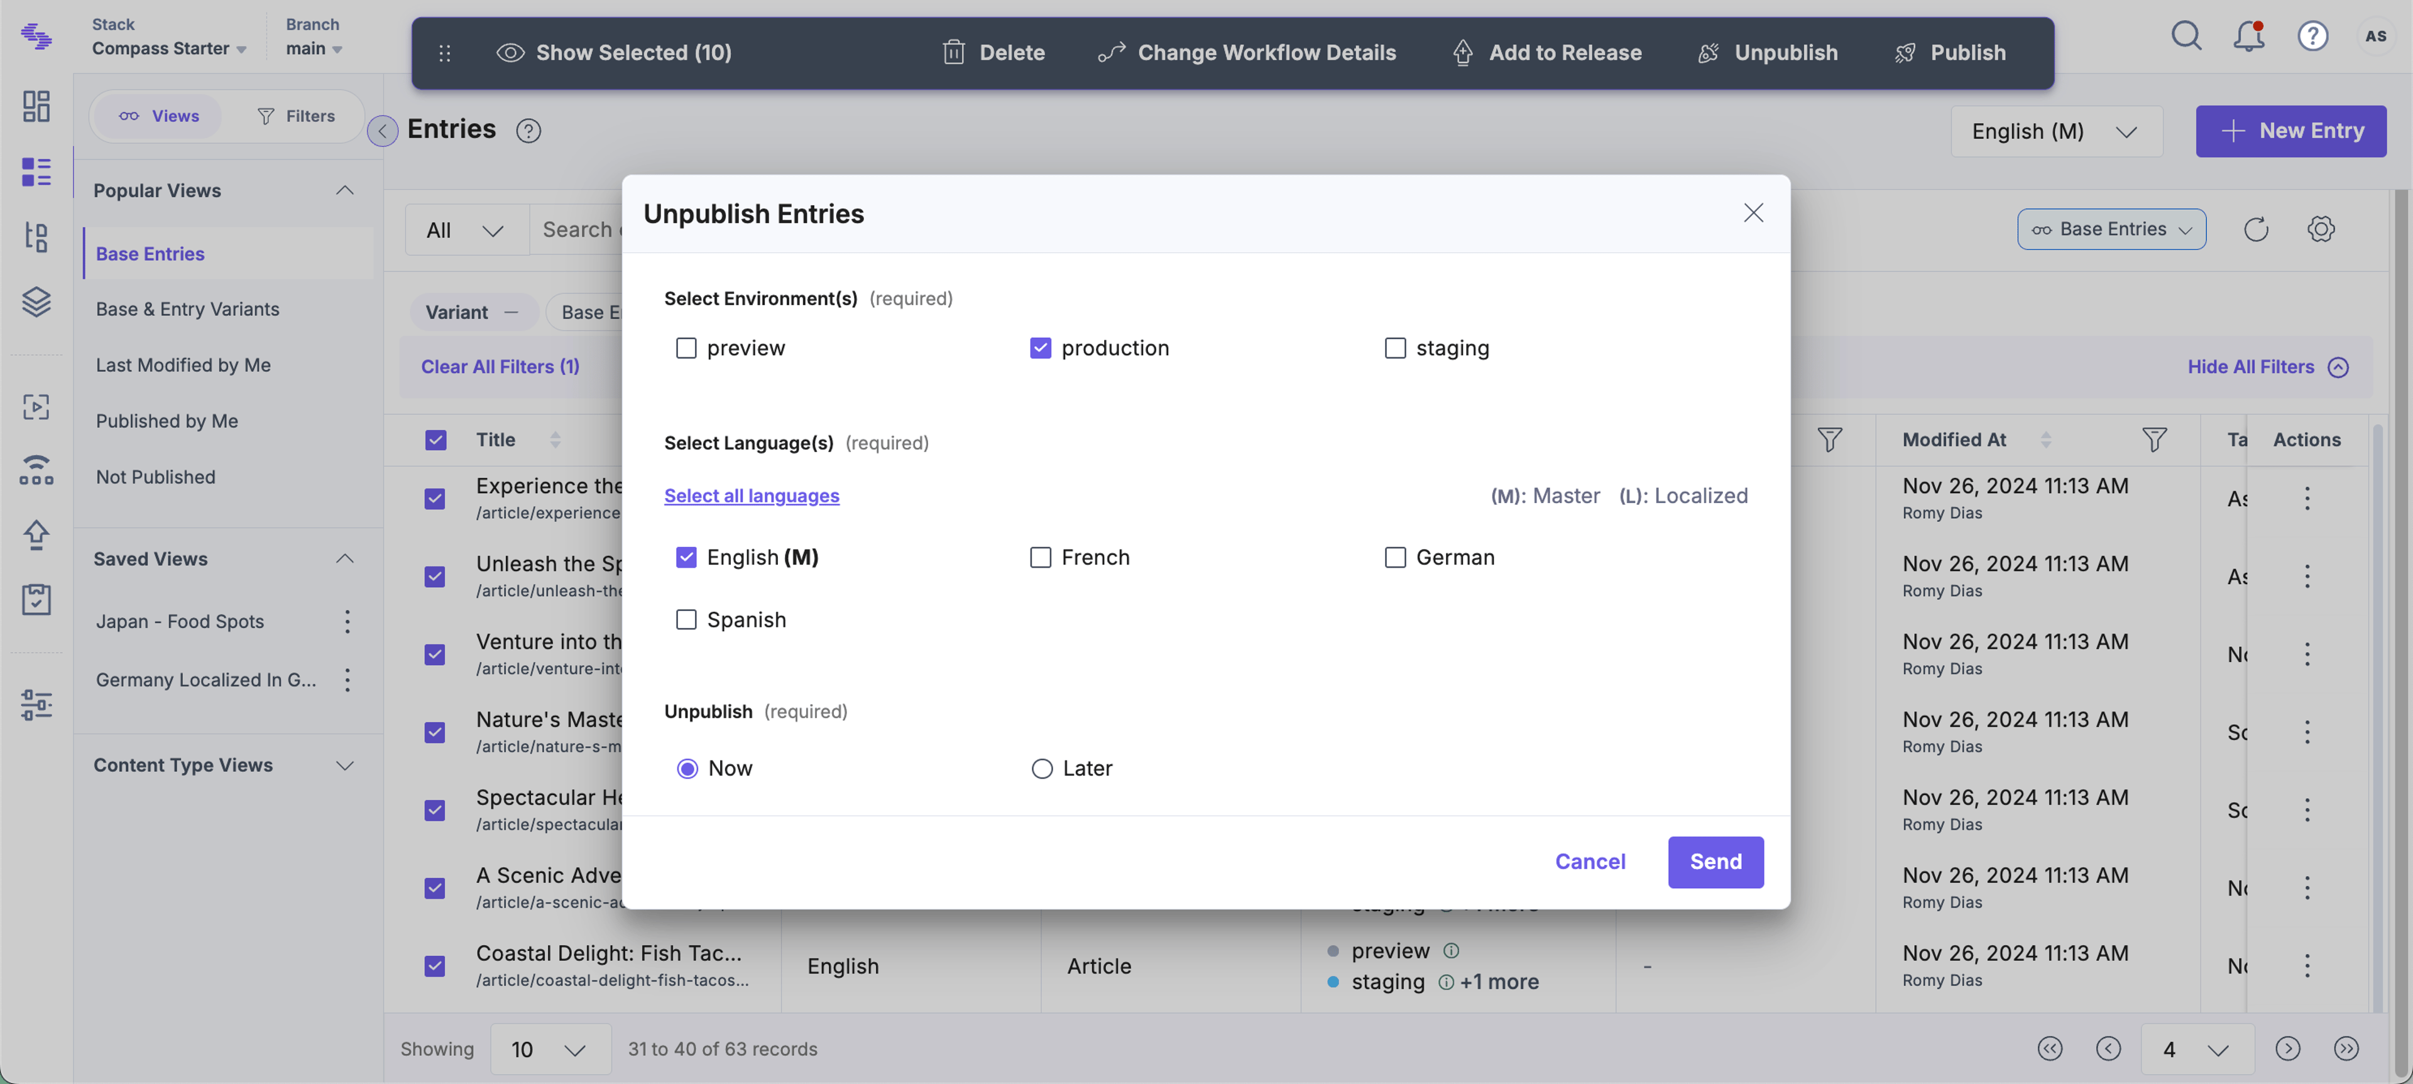Check the staging environment checkbox
The image size is (2413, 1084).
tap(1395, 348)
